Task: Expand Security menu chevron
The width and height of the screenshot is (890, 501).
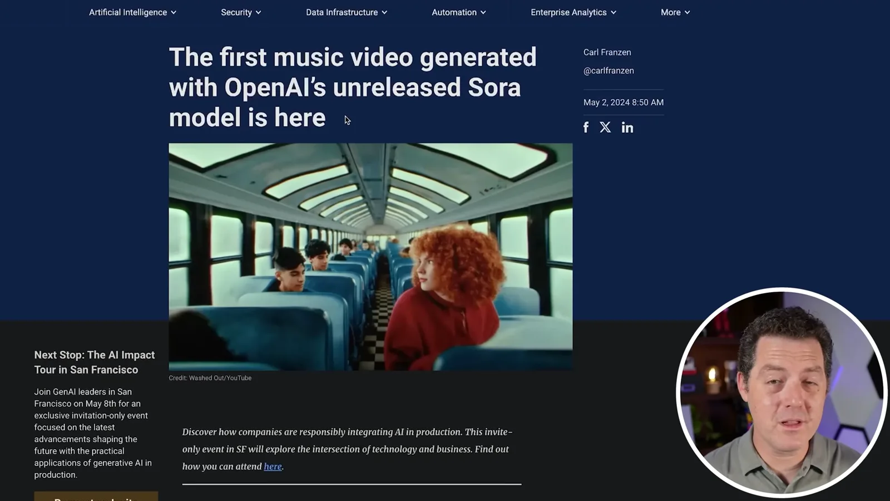Action: pos(258,12)
